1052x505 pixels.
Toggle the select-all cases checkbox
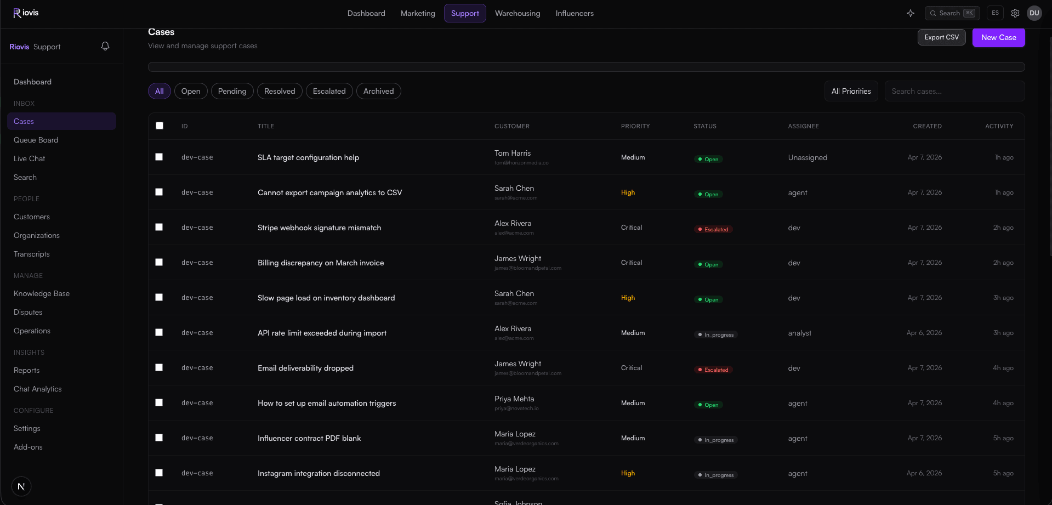pos(160,126)
